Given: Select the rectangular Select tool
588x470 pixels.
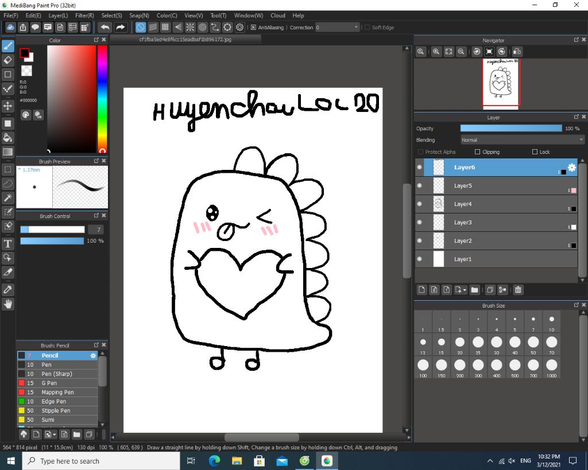Looking at the screenshot, I should [8, 169].
